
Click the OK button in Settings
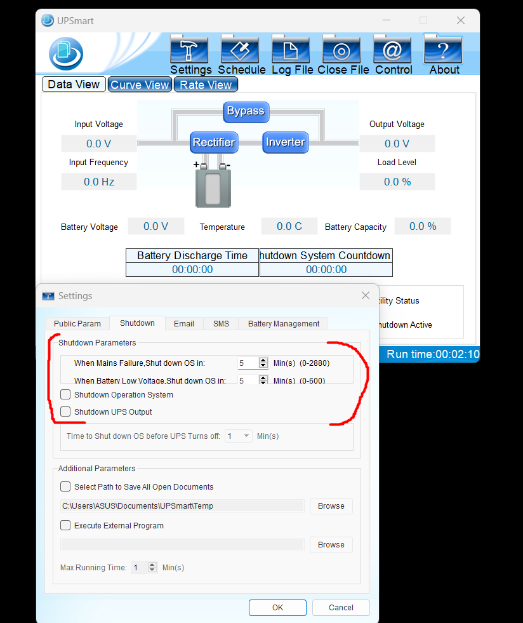point(277,608)
